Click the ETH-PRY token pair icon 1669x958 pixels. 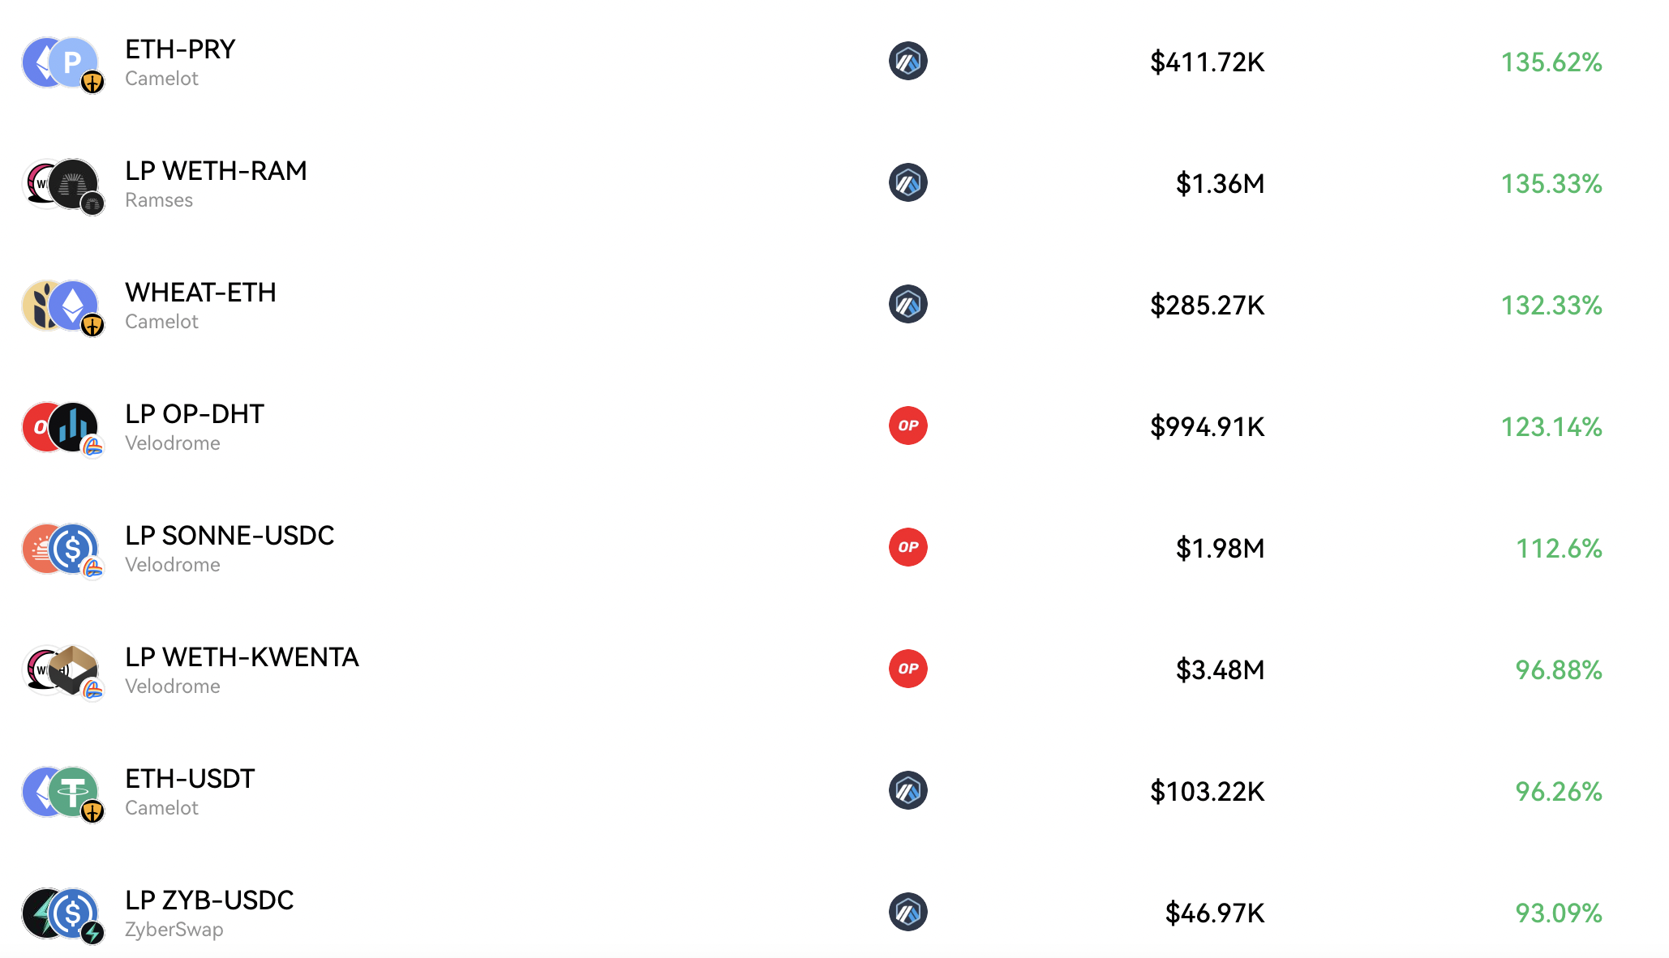pos(62,63)
